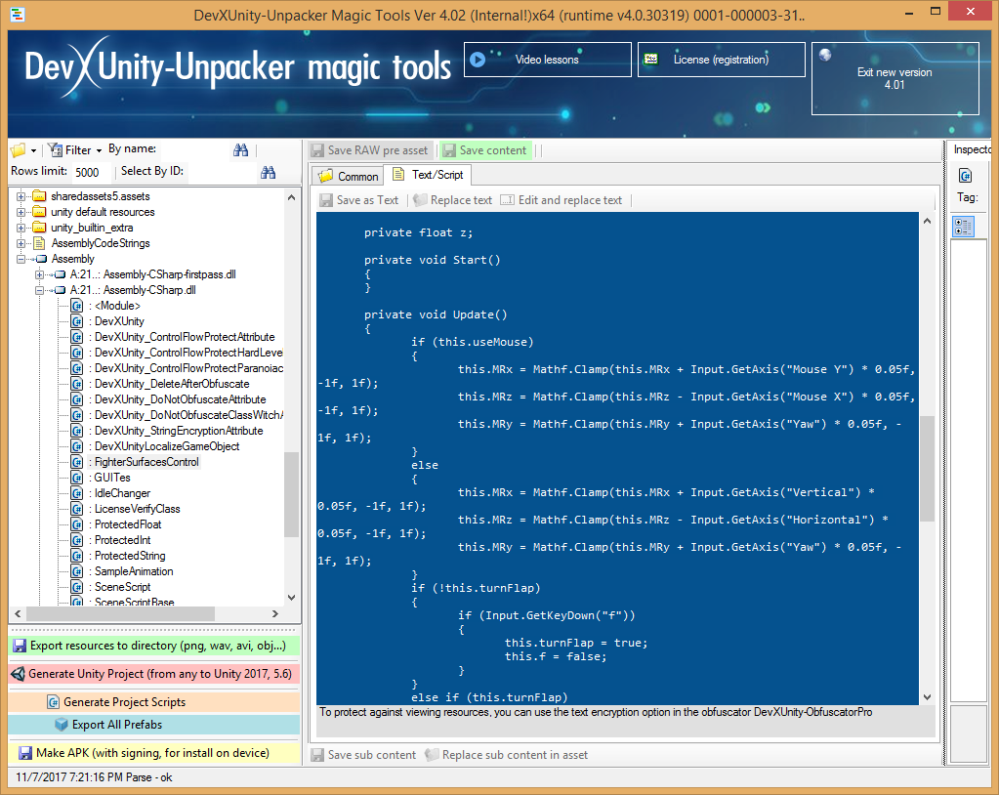
Task: Edit the Rows limit field showing 5000
Action: (x=91, y=172)
